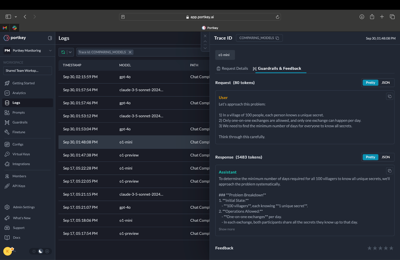
Task: Go back in browser history
Action: click(x=25, y=17)
